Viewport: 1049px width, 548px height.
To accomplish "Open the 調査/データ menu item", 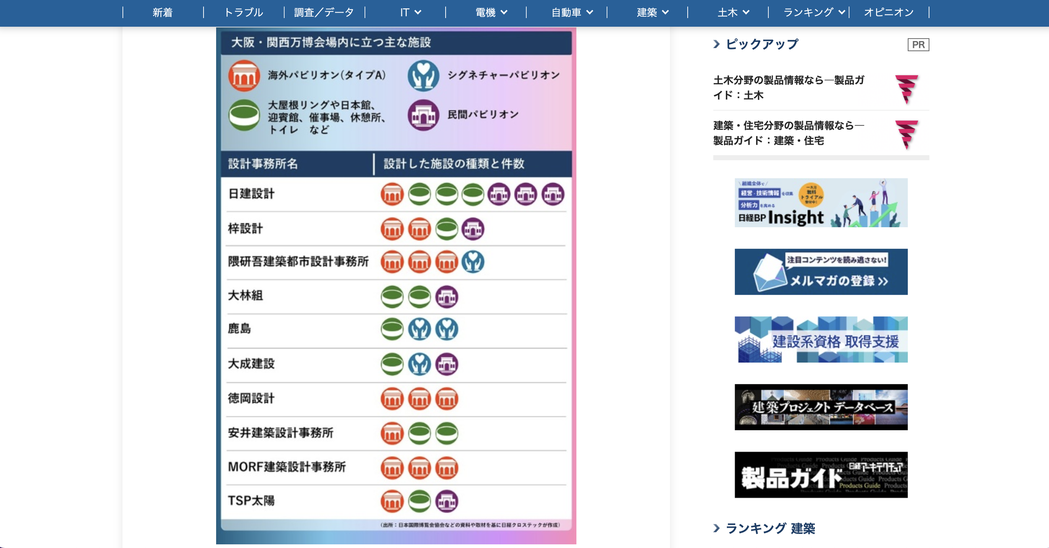I will (324, 13).
